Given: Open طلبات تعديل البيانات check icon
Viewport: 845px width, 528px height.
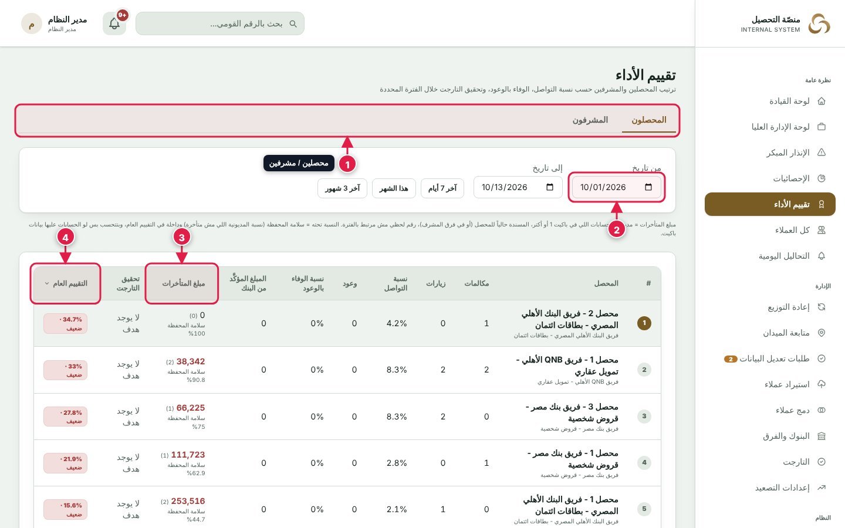Looking at the screenshot, I should tap(822, 358).
